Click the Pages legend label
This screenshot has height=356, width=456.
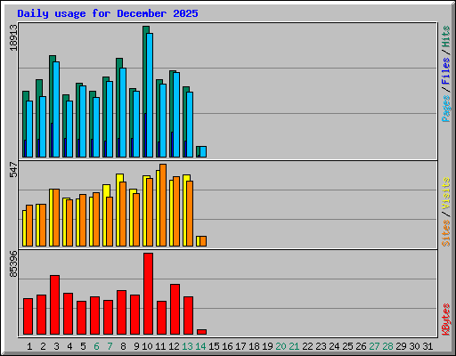(x=445, y=109)
